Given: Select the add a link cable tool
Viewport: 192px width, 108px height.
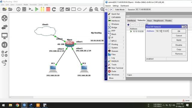Looking at the screenshot, I should (4, 63).
